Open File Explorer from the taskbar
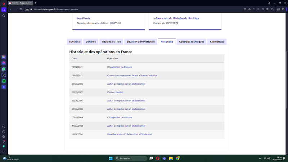The width and height of the screenshot is (288, 162). (171, 158)
